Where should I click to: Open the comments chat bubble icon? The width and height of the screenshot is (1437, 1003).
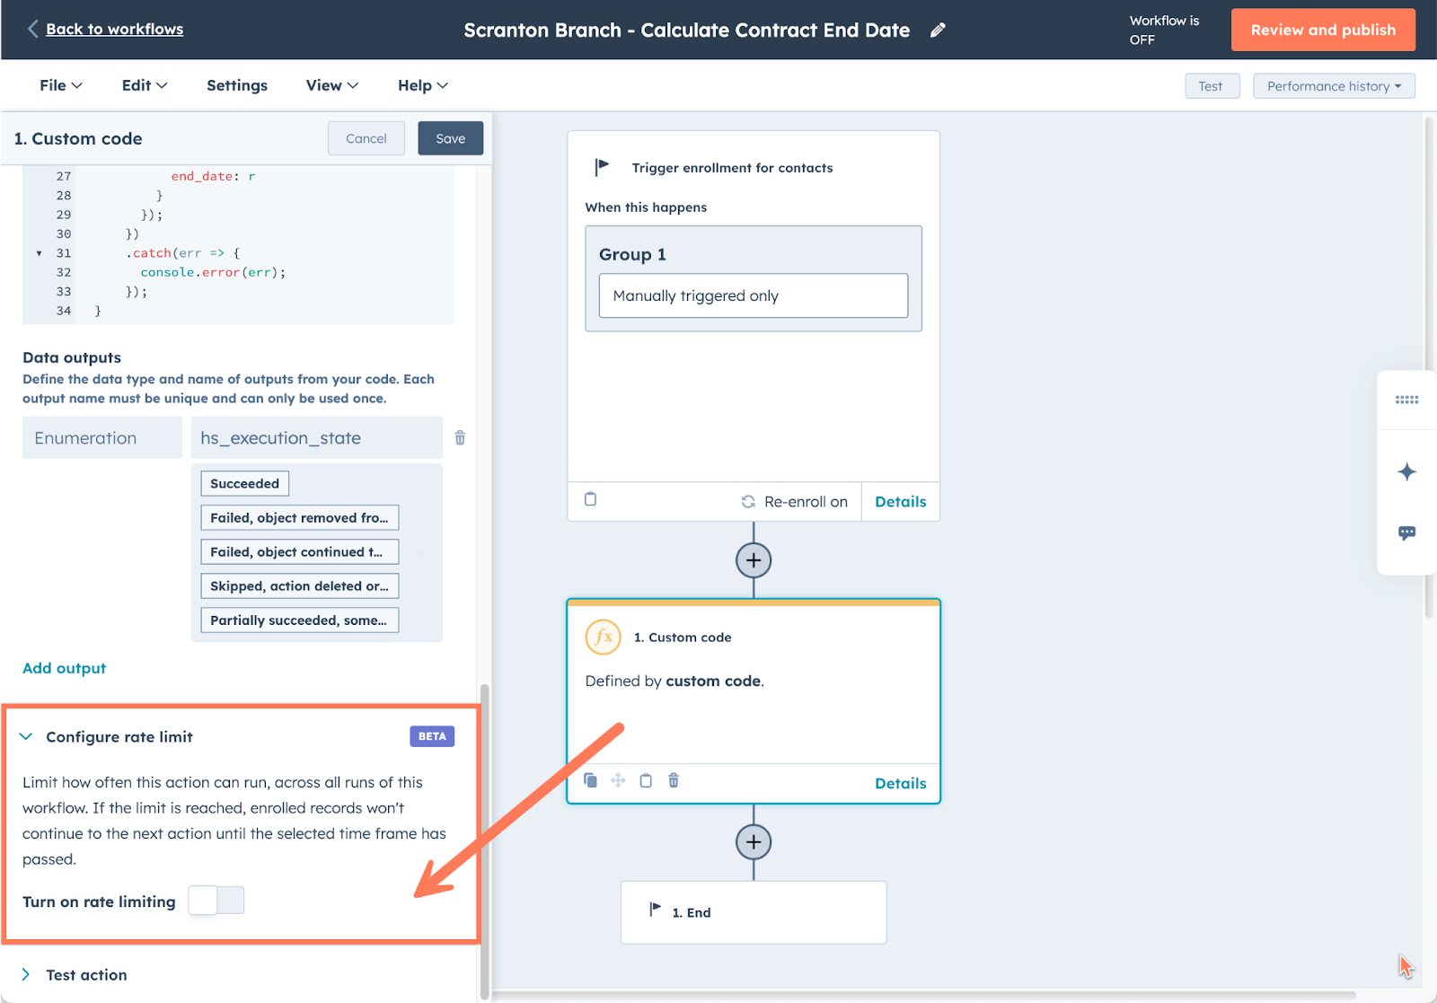coord(1406,533)
